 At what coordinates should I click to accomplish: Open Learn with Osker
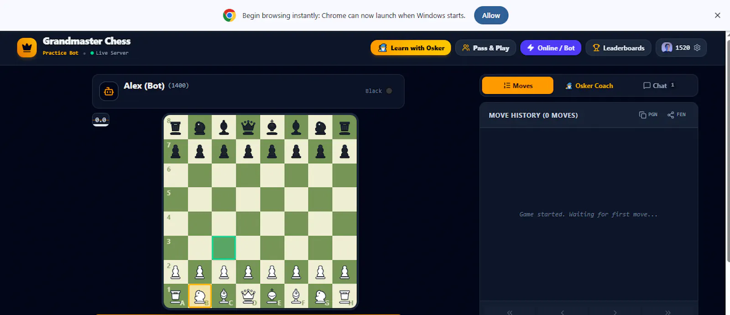point(411,48)
